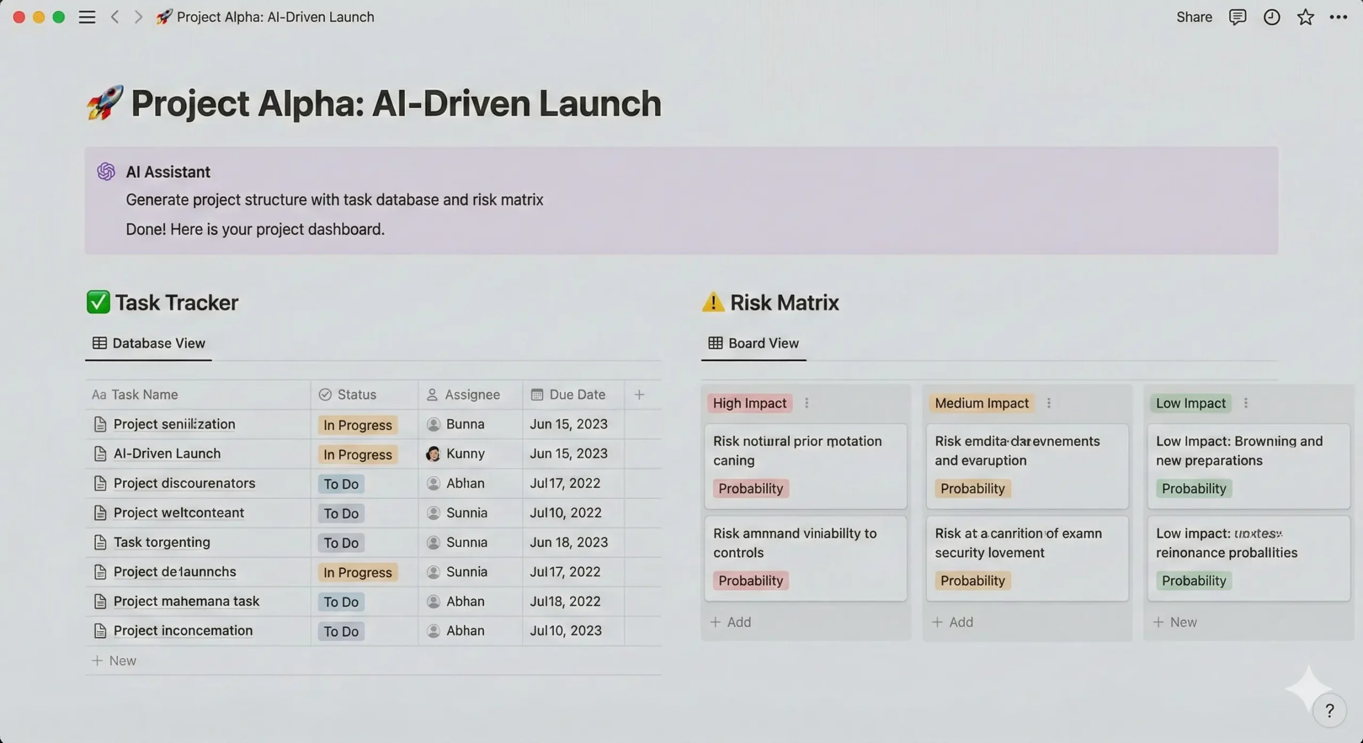Click Share in the top bar

point(1193,16)
